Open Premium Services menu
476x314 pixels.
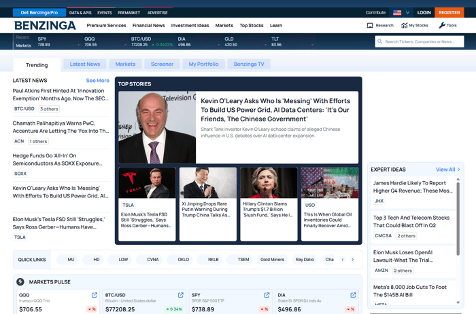click(106, 26)
